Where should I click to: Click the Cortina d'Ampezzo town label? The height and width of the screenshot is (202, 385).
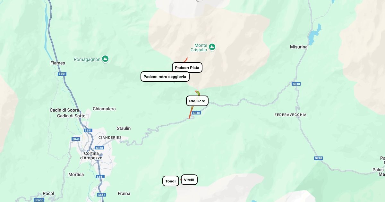(91, 156)
